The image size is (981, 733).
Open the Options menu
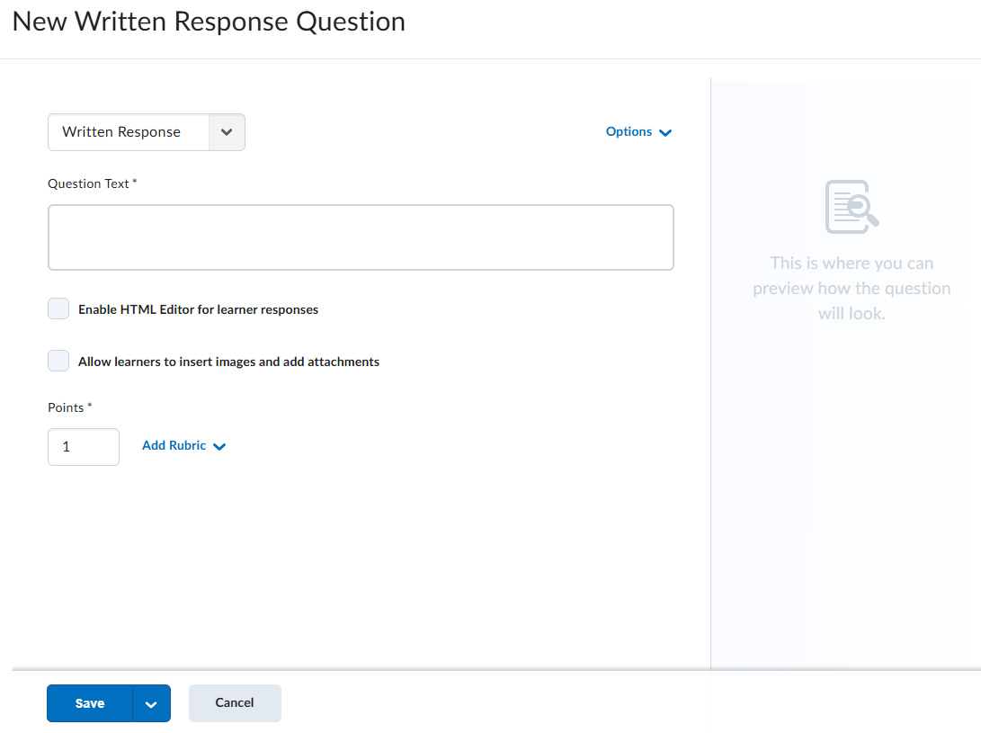point(629,131)
